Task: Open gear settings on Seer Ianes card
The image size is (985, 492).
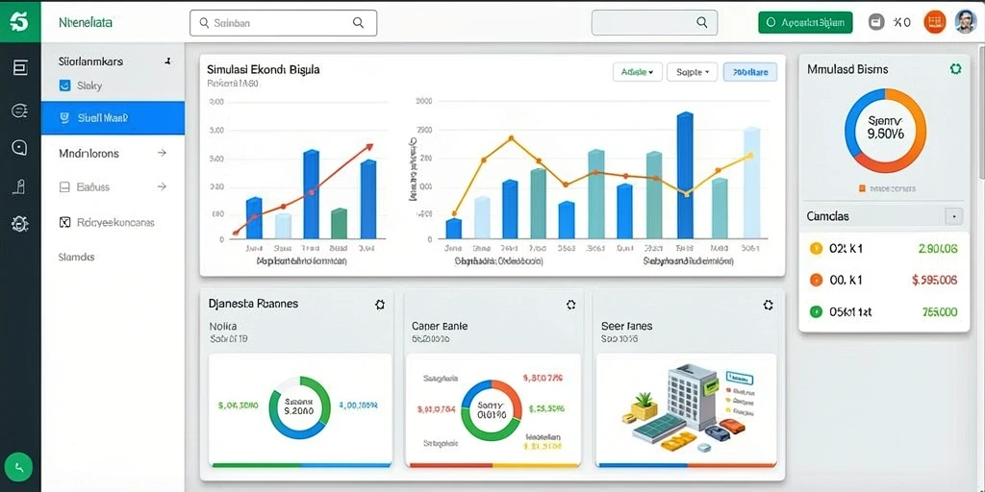Action: 767,305
